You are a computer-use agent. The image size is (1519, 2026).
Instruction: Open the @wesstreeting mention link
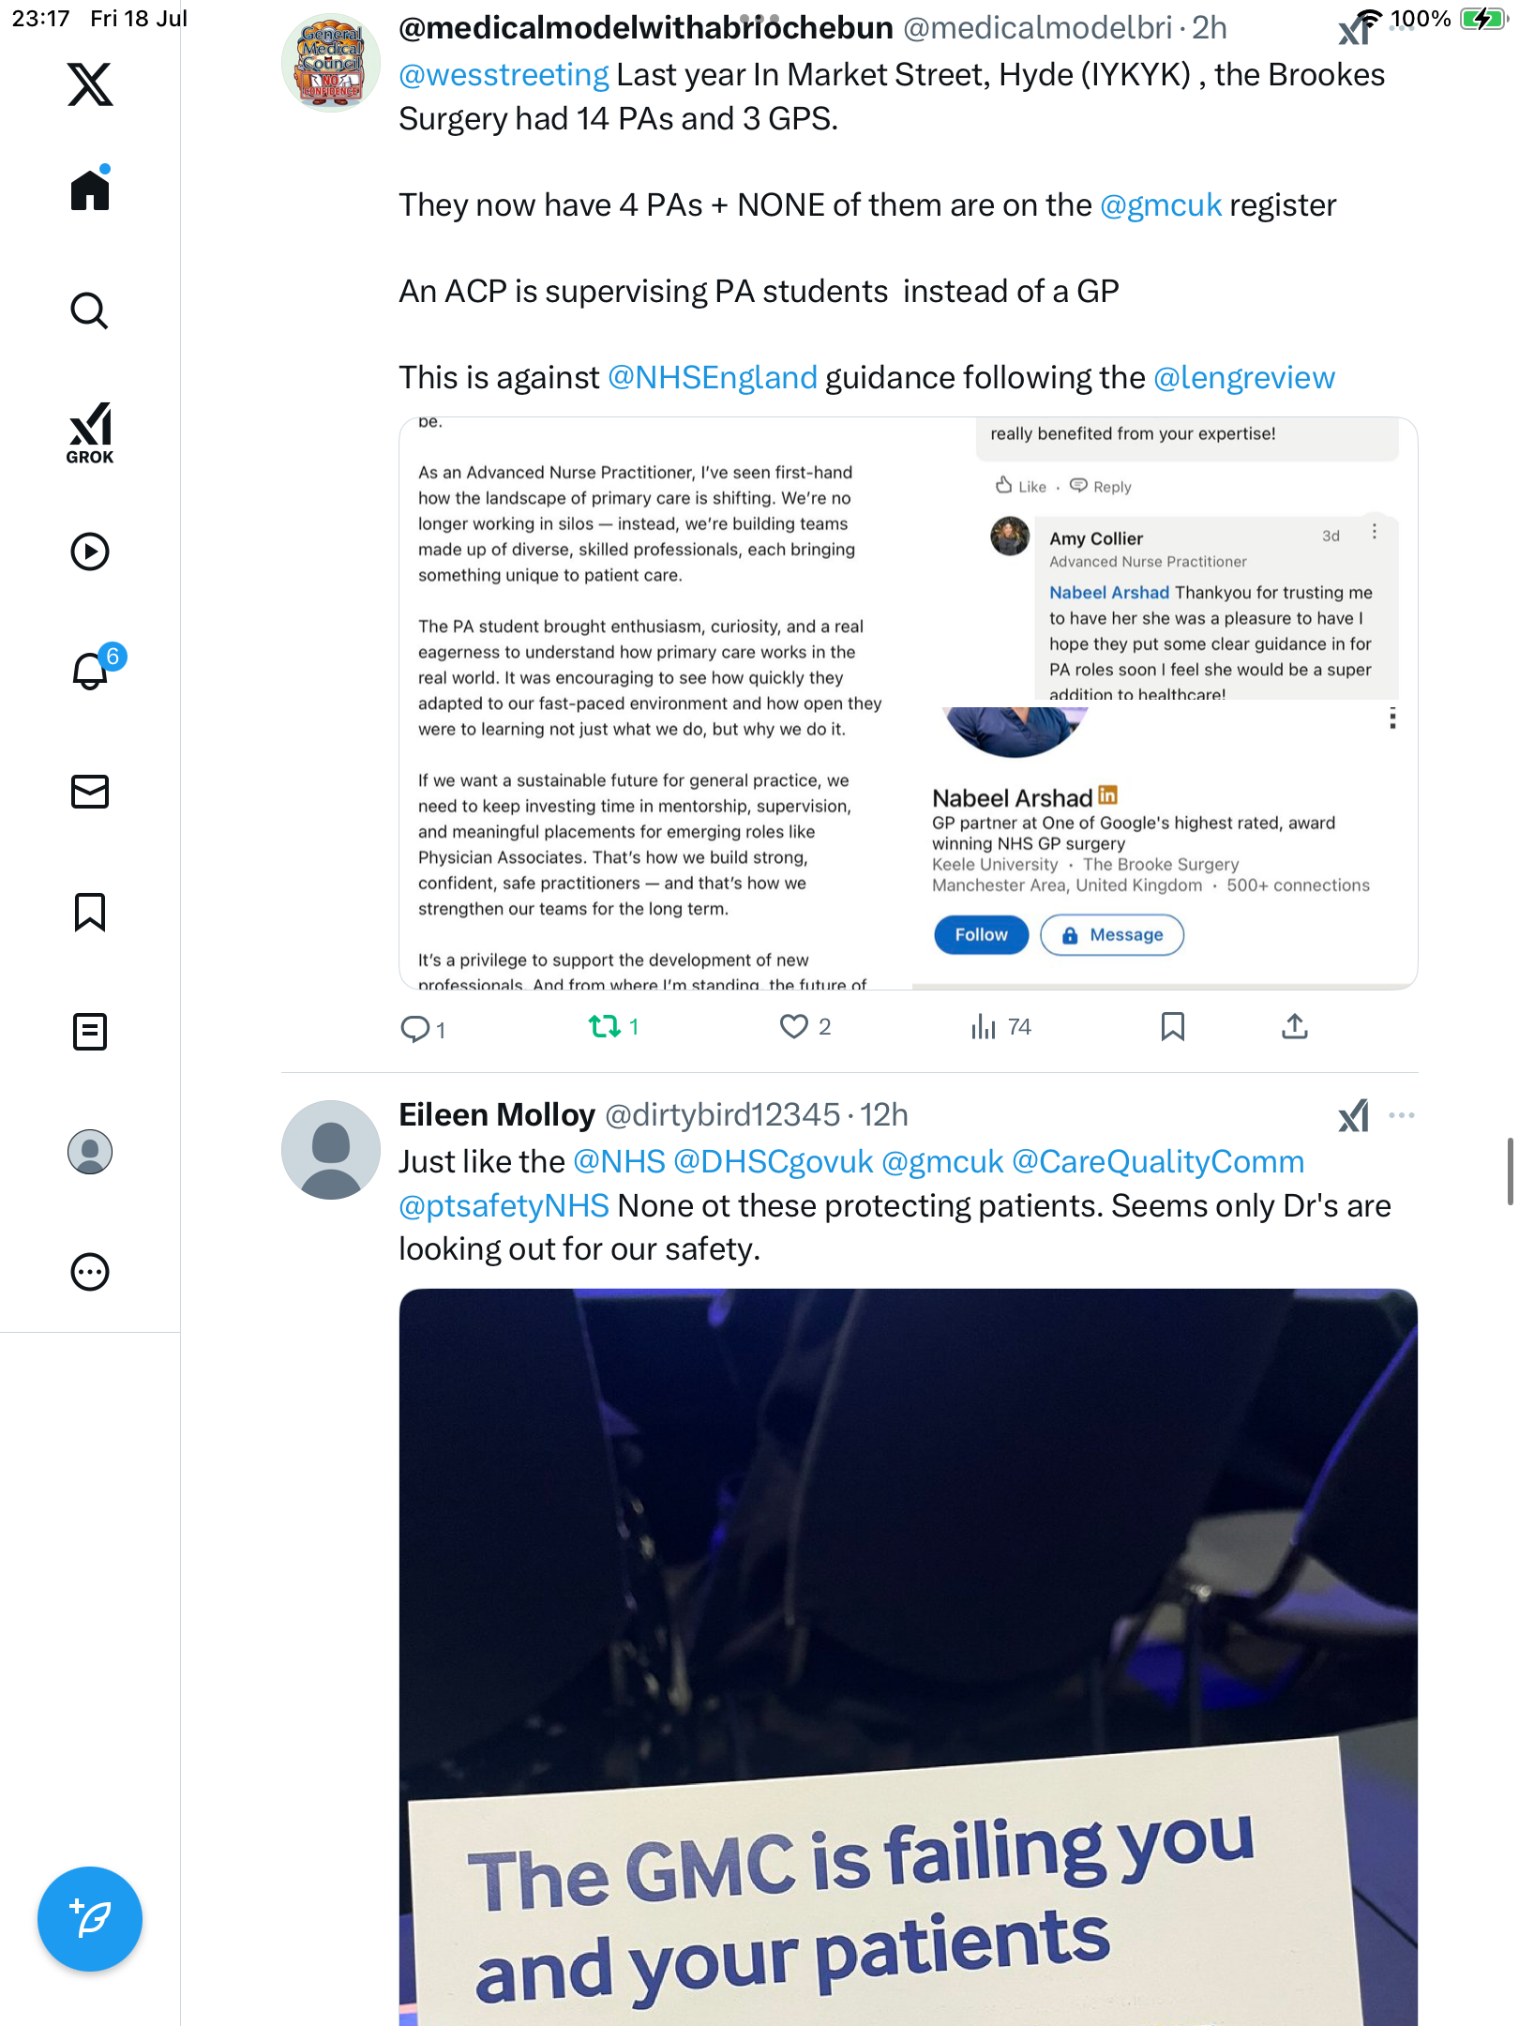click(x=504, y=75)
